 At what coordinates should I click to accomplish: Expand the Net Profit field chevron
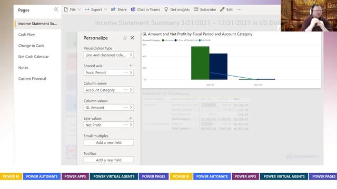point(131,125)
